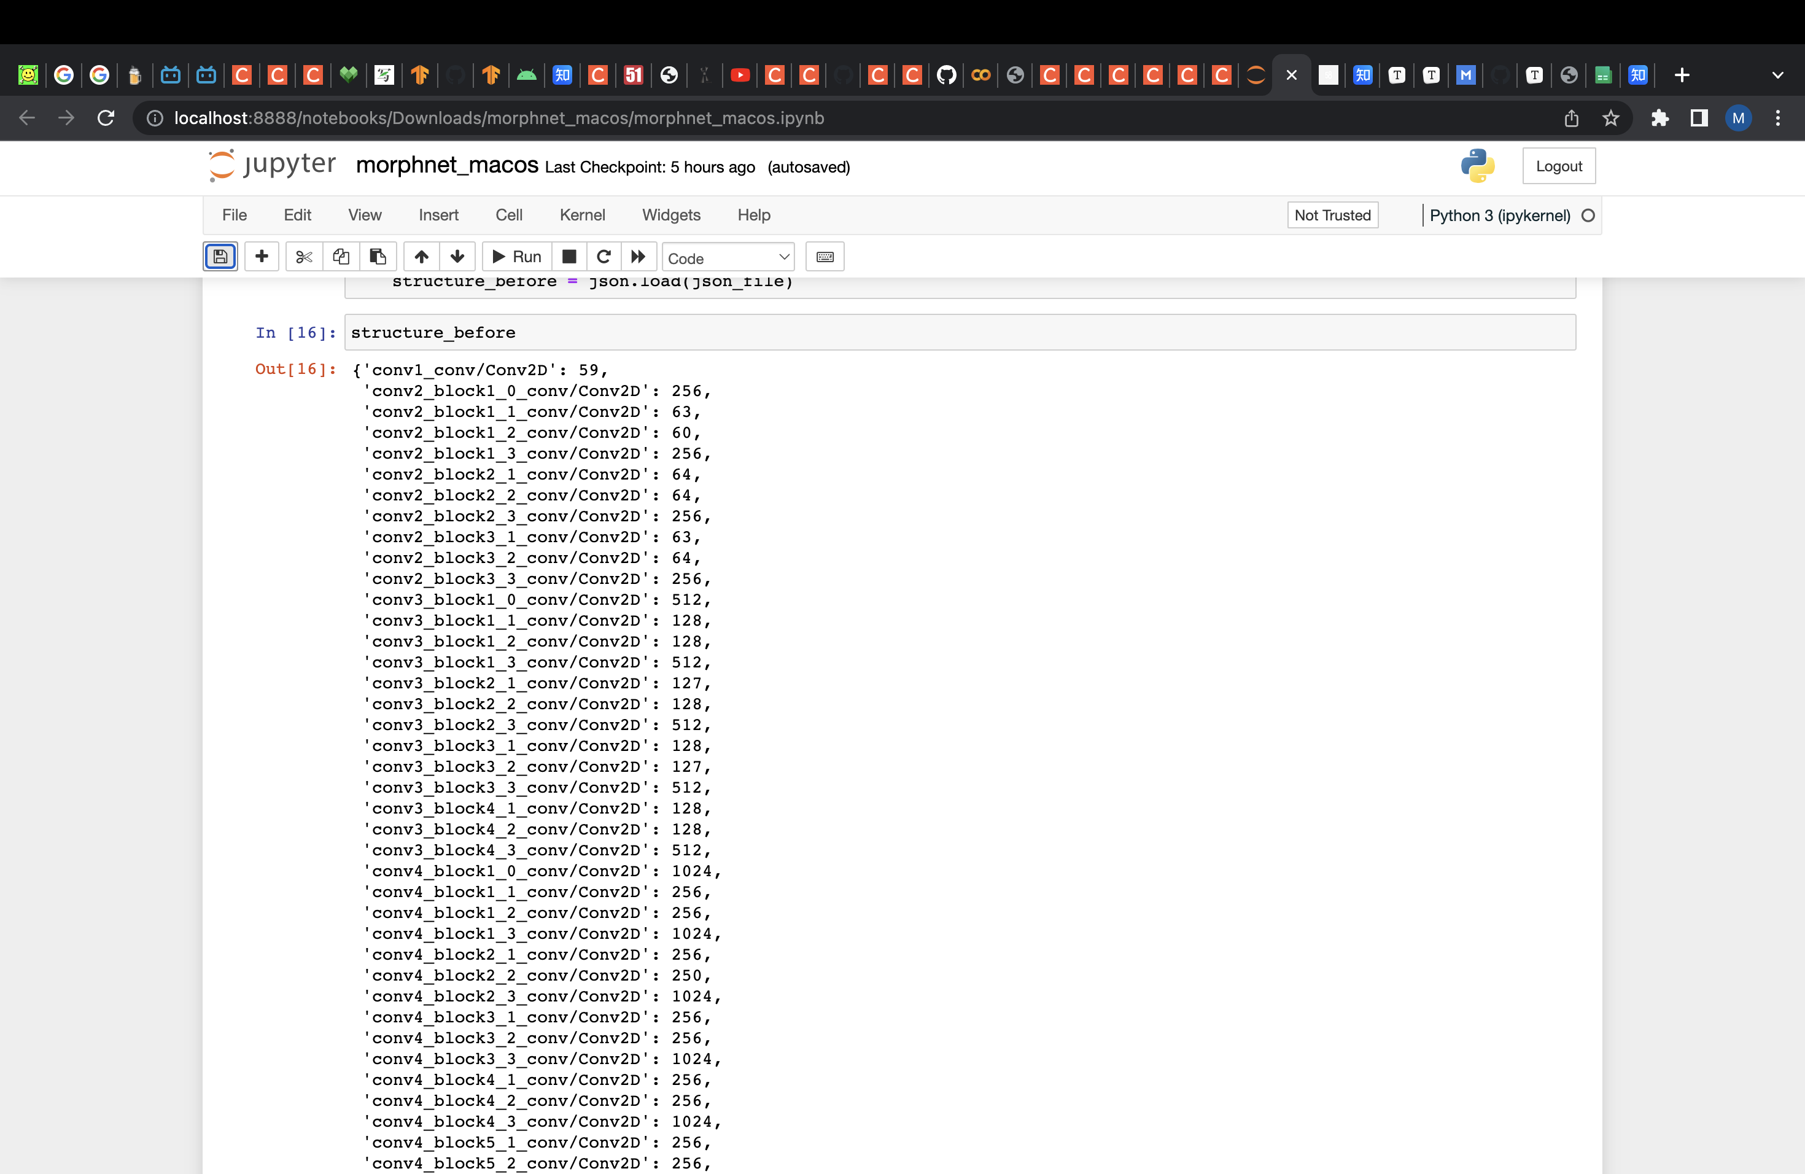This screenshot has height=1174, width=1805.
Task: Click the structure_before code input cell
Action: coord(960,332)
